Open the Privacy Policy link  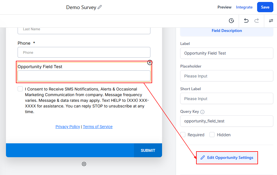point(68,127)
